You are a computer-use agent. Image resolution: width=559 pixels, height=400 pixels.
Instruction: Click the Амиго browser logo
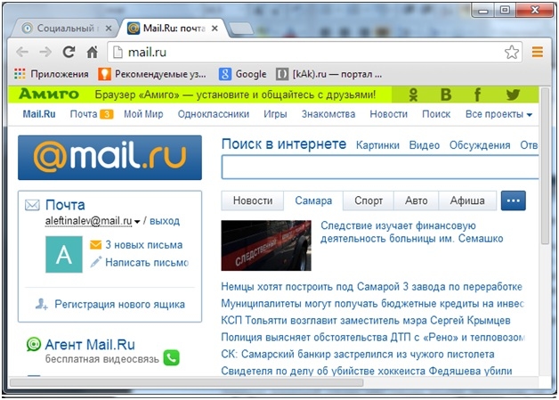click(x=48, y=94)
